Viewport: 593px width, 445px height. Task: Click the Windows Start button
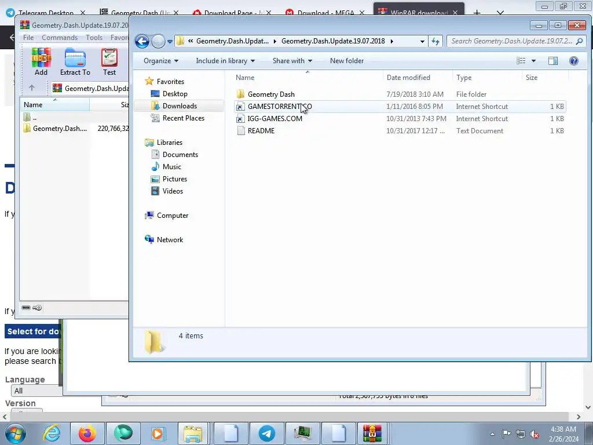15,433
